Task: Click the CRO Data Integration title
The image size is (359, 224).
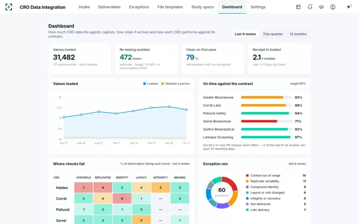Action: (42, 7)
